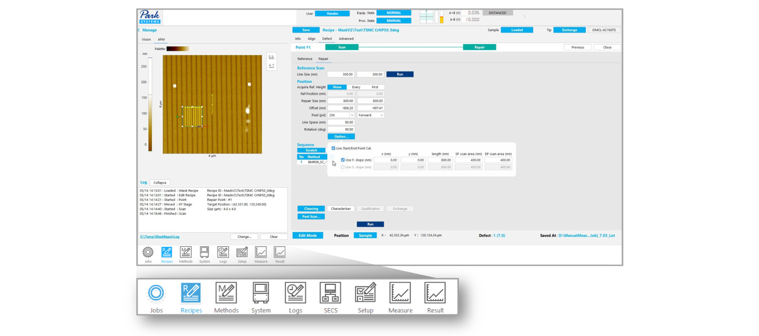The image size is (759, 336).
Task: Click the Line Space (nm) input field
Action: (341, 122)
